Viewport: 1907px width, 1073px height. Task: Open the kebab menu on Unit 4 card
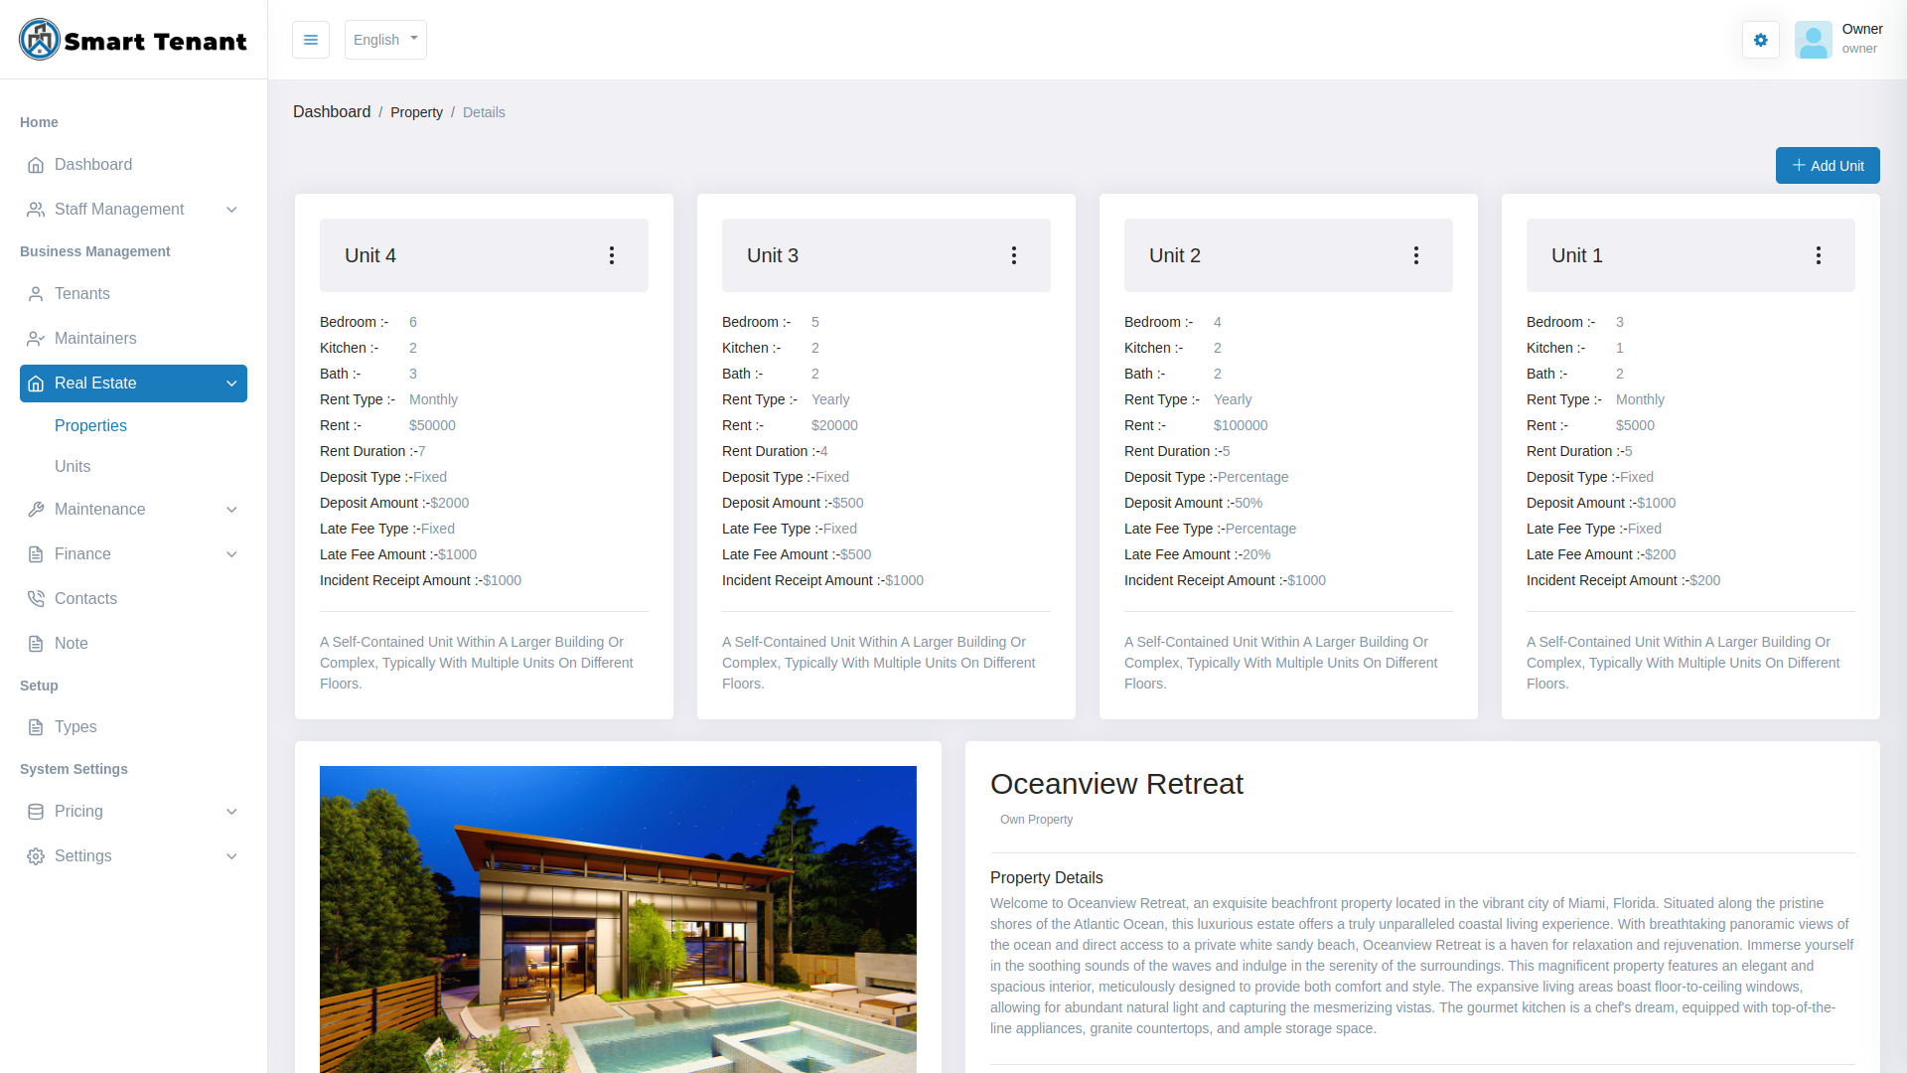(611, 255)
